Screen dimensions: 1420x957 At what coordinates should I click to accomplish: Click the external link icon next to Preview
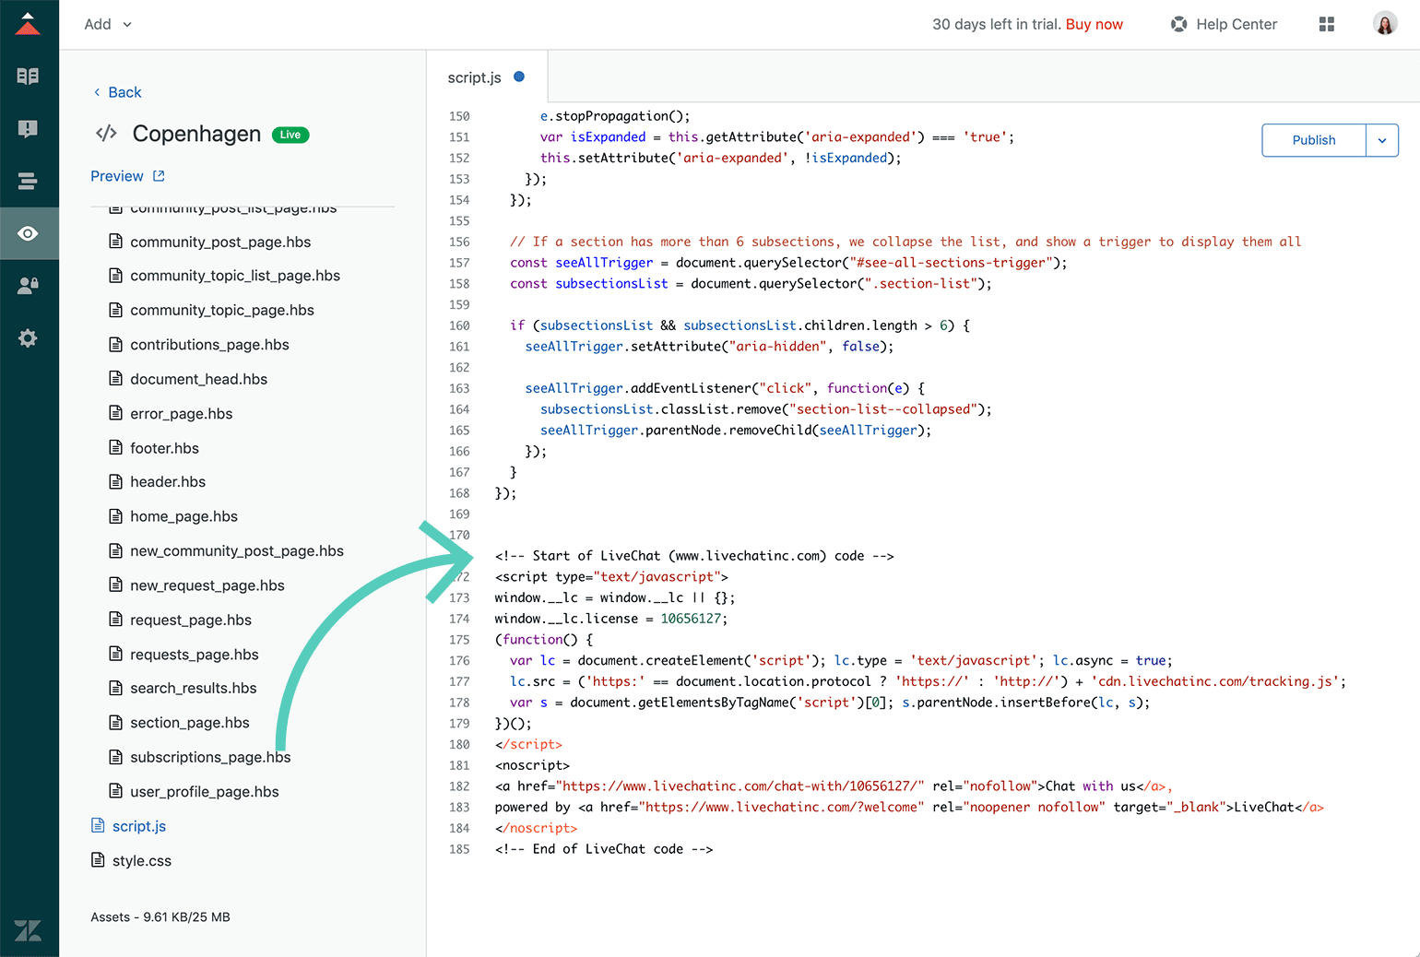(159, 176)
